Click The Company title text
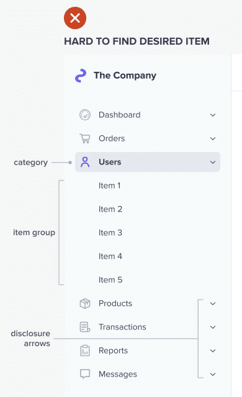This screenshot has width=242, height=397. [x=125, y=76]
